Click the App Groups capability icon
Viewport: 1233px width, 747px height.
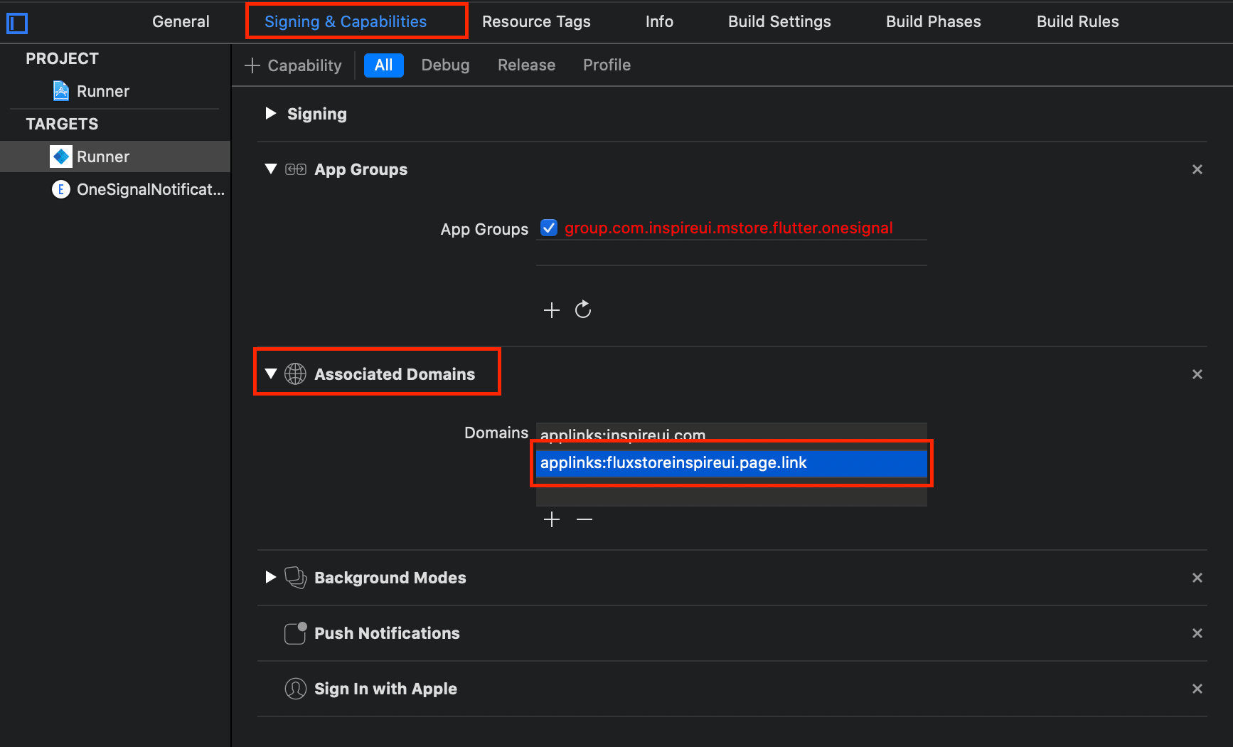pos(296,169)
